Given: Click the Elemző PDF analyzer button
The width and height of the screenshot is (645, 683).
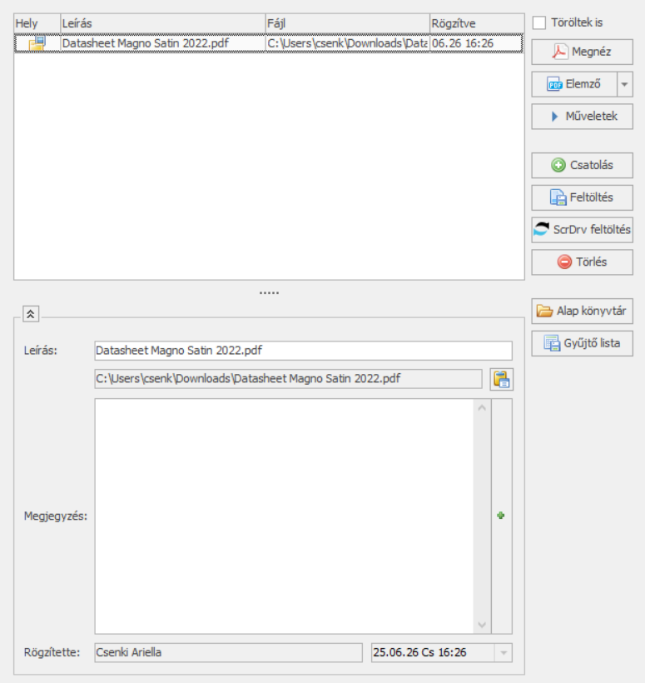Looking at the screenshot, I should point(573,84).
